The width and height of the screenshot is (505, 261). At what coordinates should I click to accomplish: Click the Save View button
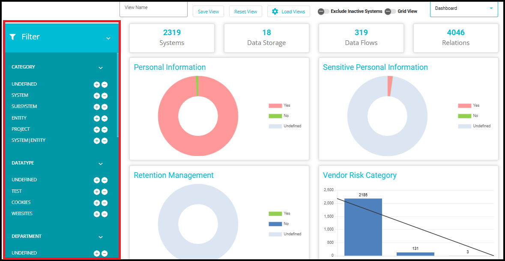tap(208, 12)
